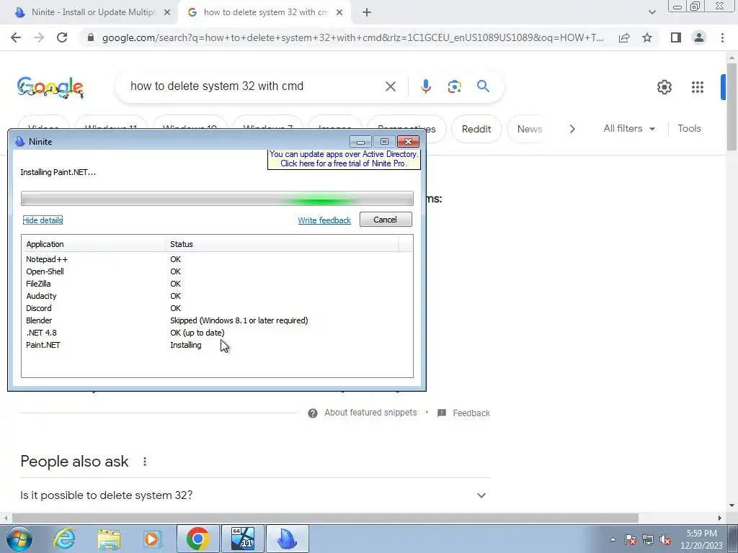Cancel the Ninite installation
The image size is (738, 553).
[x=386, y=220]
